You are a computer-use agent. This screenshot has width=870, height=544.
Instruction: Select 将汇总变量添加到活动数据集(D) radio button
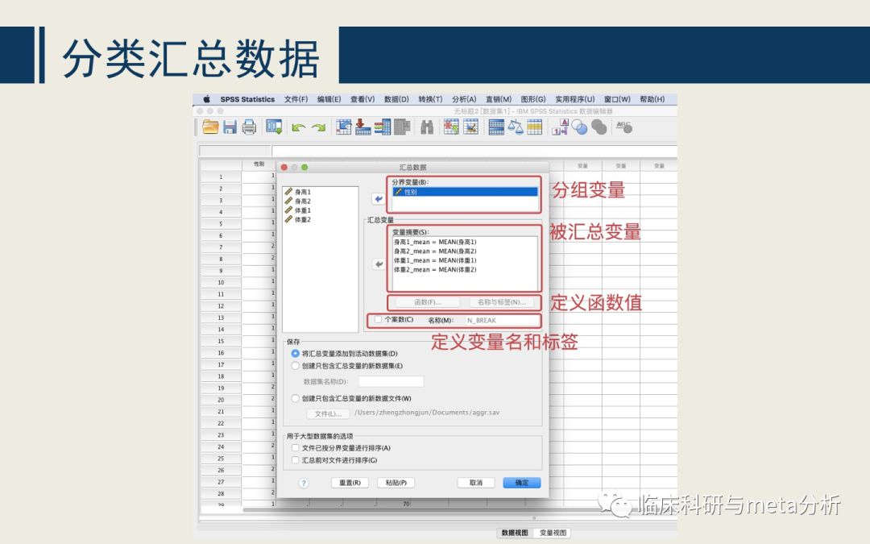tap(295, 354)
